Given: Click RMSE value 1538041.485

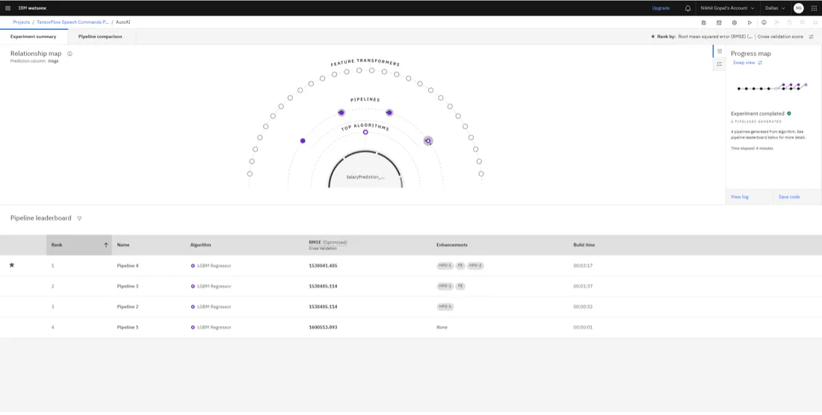Looking at the screenshot, I should [x=323, y=265].
